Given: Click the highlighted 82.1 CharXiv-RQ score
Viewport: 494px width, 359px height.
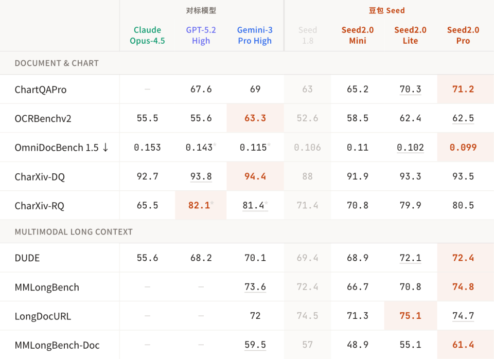Looking at the screenshot, I should [x=200, y=205].
